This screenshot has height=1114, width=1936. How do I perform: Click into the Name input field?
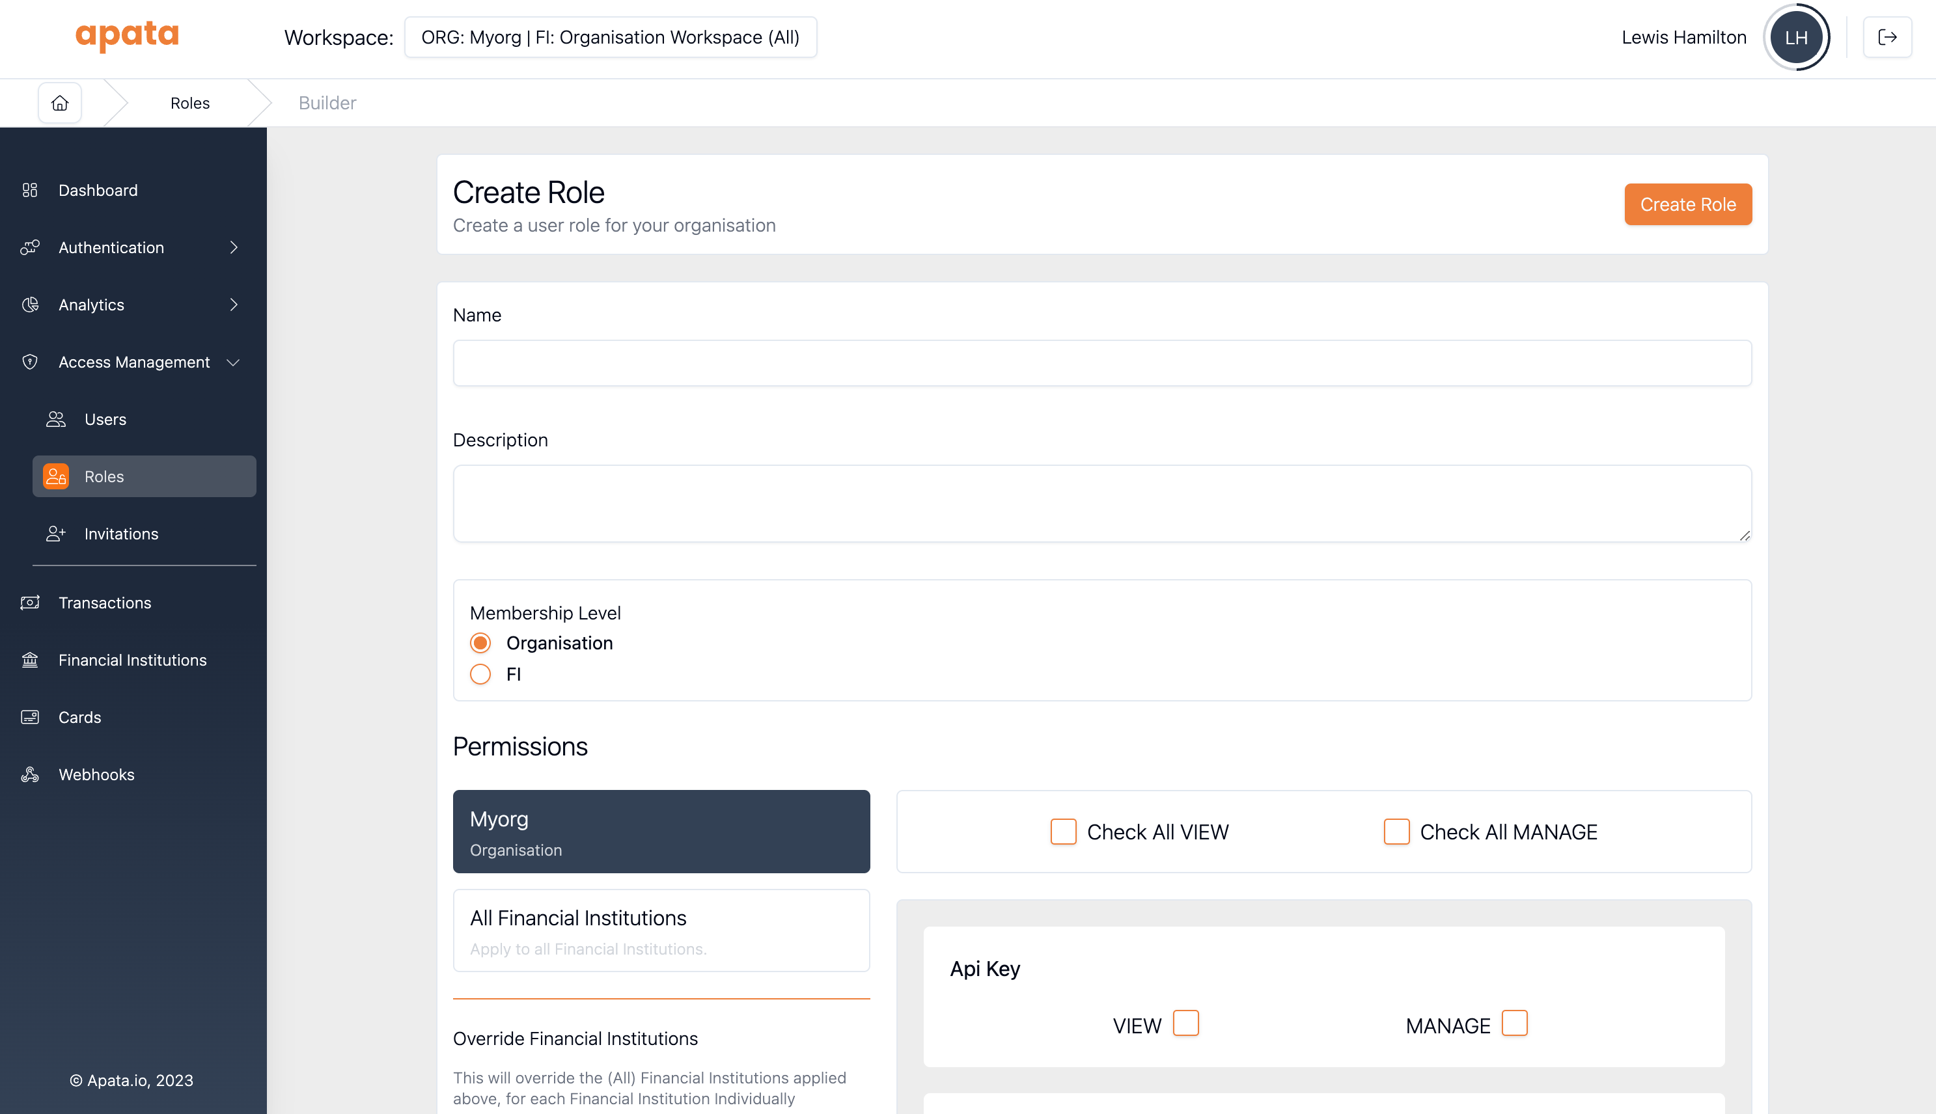(x=1101, y=364)
